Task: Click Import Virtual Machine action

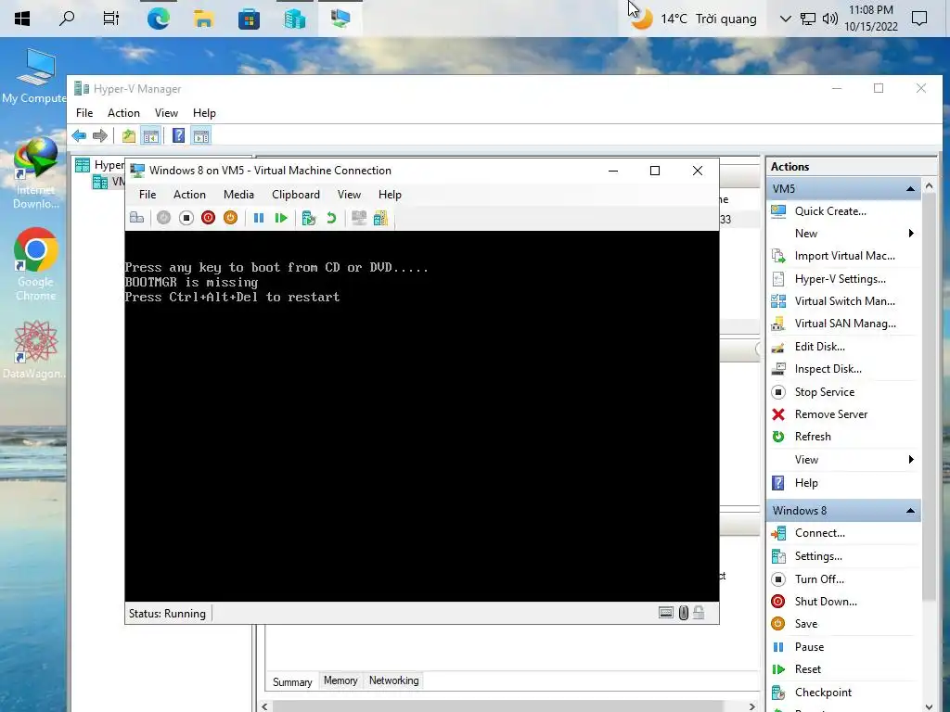Action: tap(843, 256)
